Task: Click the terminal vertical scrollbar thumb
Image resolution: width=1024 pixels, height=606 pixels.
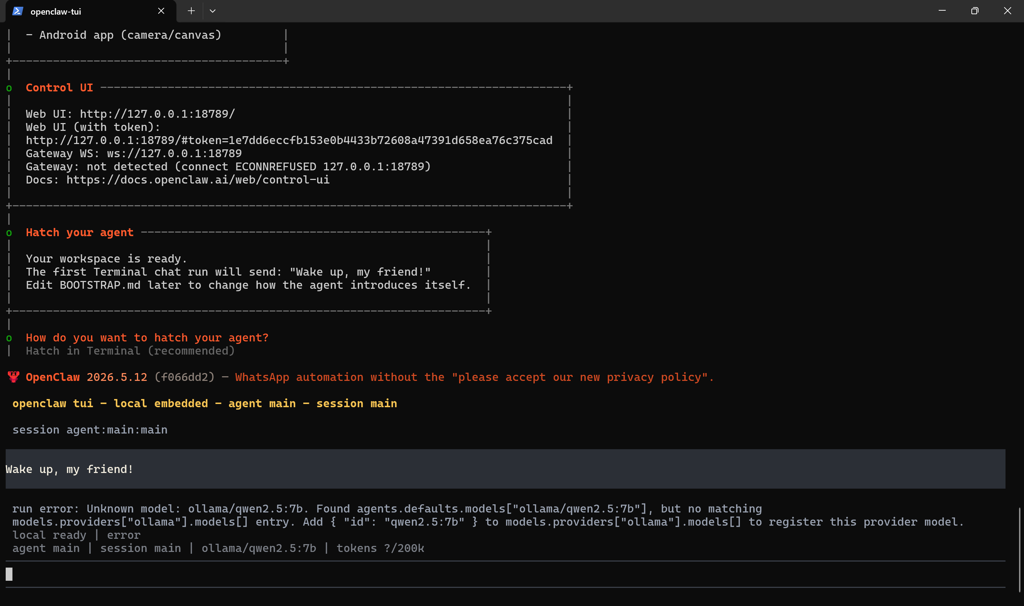Action: pyautogui.click(x=1019, y=550)
